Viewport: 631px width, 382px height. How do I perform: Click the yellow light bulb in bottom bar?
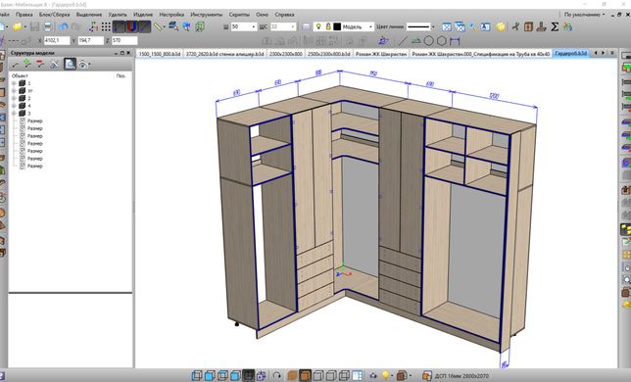click(x=385, y=375)
